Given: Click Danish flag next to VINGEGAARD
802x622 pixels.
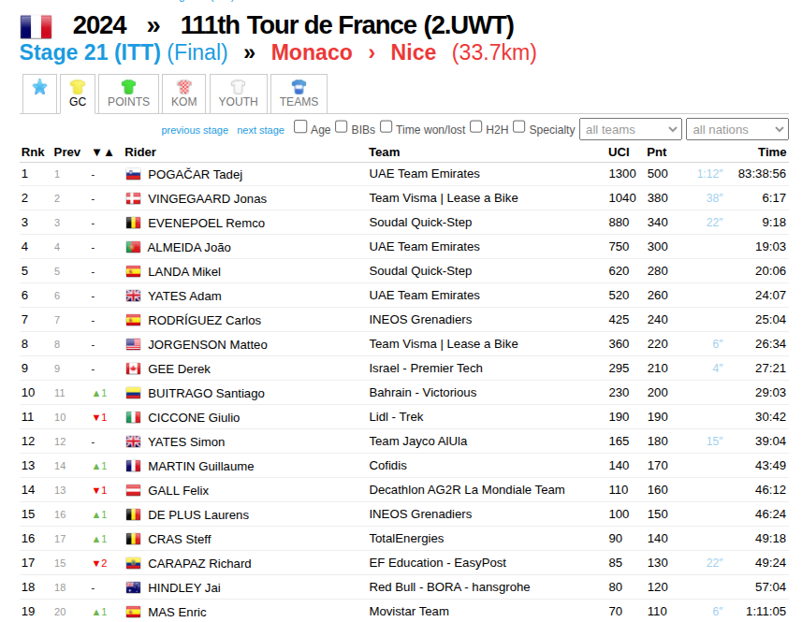Looking at the screenshot, I should [x=133, y=198].
